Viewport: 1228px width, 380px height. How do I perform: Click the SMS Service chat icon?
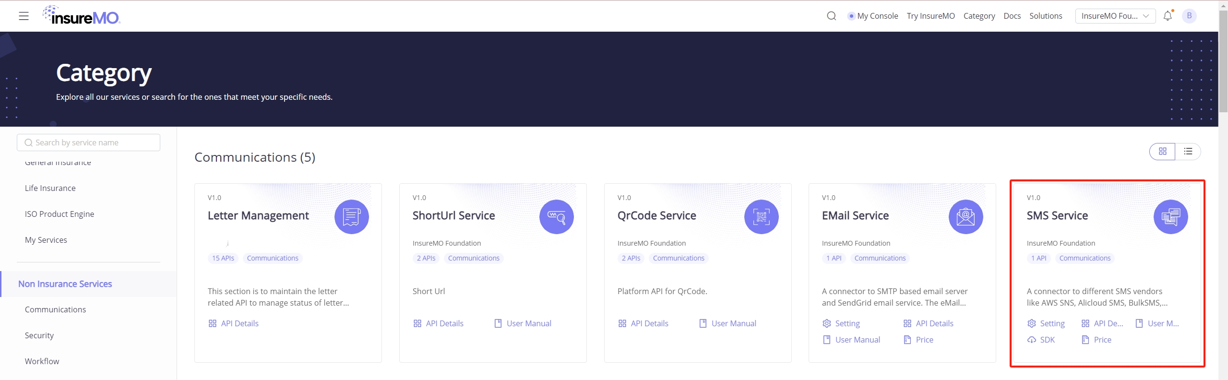(x=1171, y=217)
